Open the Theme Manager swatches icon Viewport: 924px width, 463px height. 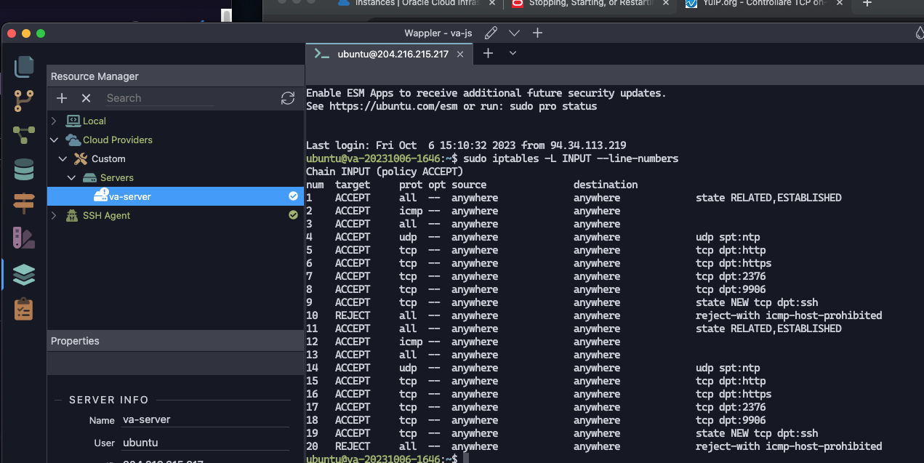pyautogui.click(x=24, y=238)
